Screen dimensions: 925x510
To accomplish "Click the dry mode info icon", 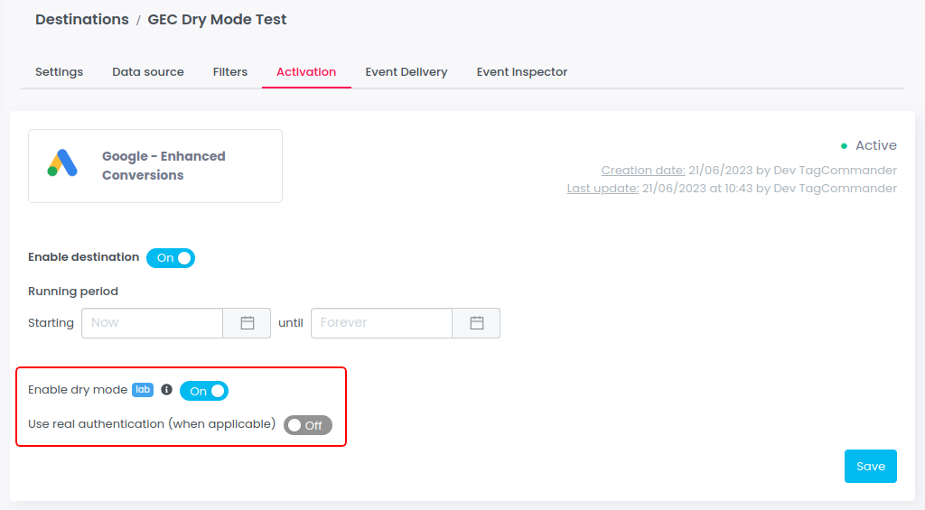I will (166, 390).
